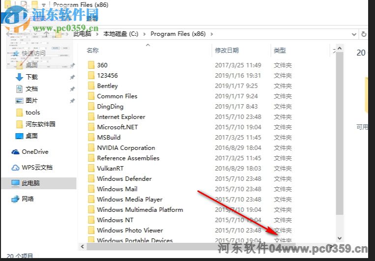Click the date 2016/8/29 18:04

(x=238, y=147)
